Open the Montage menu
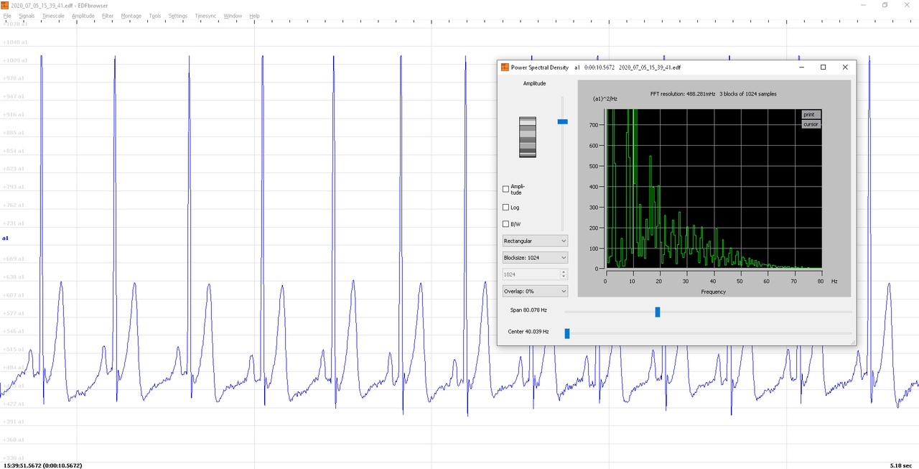 coord(131,16)
